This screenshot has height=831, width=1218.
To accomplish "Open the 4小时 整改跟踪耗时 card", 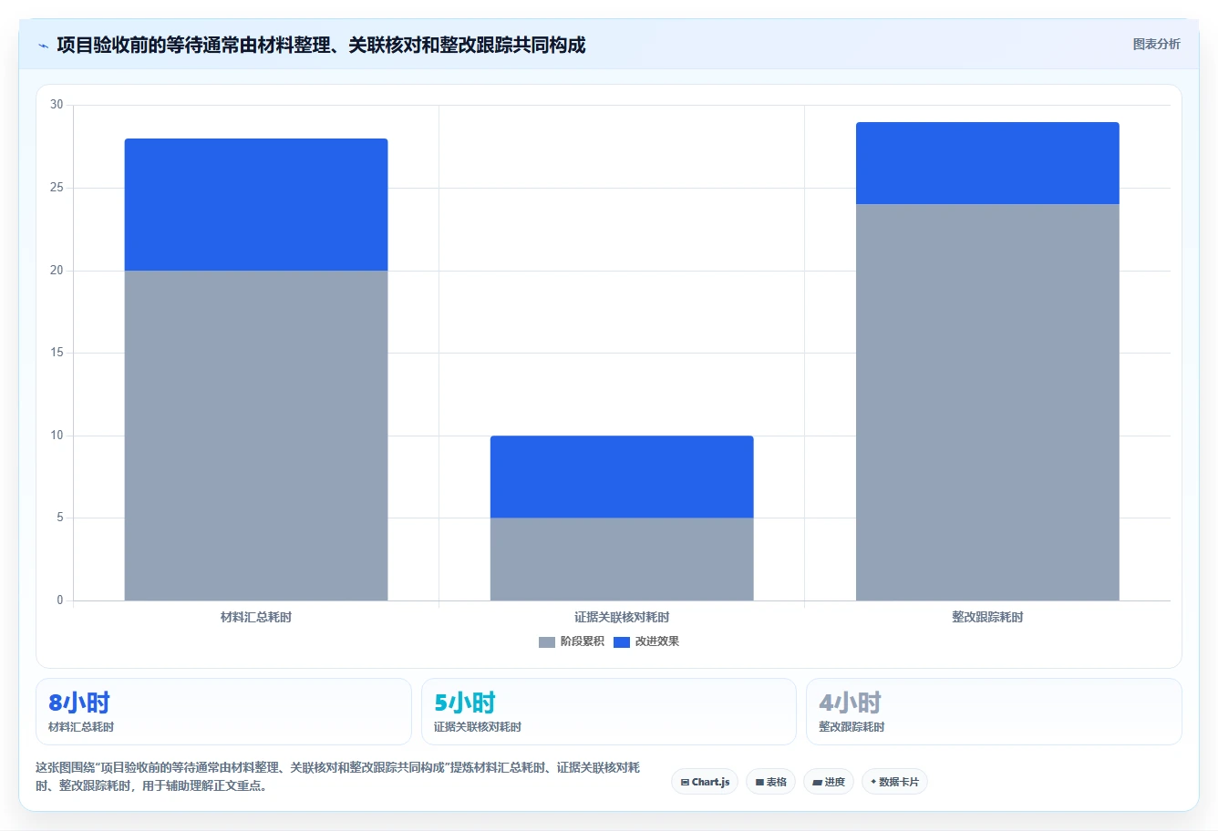I will [x=994, y=712].
